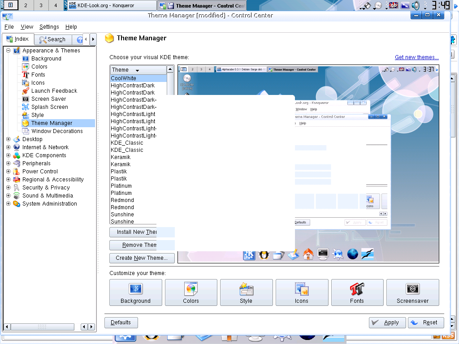Expand the Internet & Network category
The image size is (459, 344).
click(x=8, y=147)
